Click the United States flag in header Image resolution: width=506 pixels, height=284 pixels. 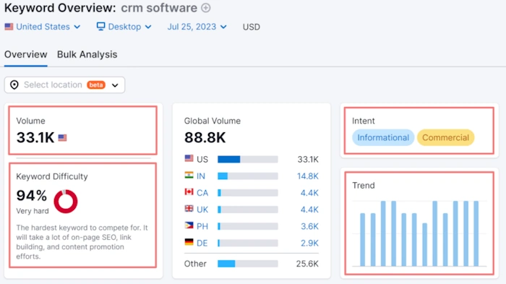coord(9,27)
